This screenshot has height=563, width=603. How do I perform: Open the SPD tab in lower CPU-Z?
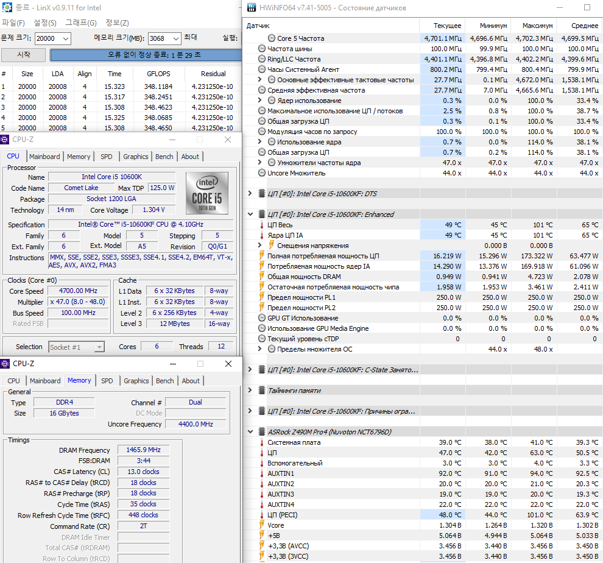pos(107,381)
